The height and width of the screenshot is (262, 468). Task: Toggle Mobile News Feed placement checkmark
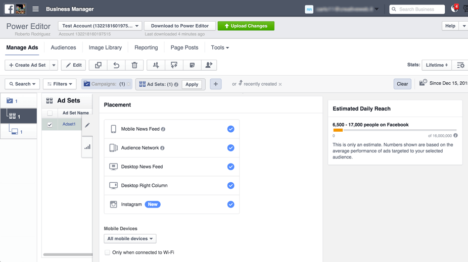(x=231, y=129)
